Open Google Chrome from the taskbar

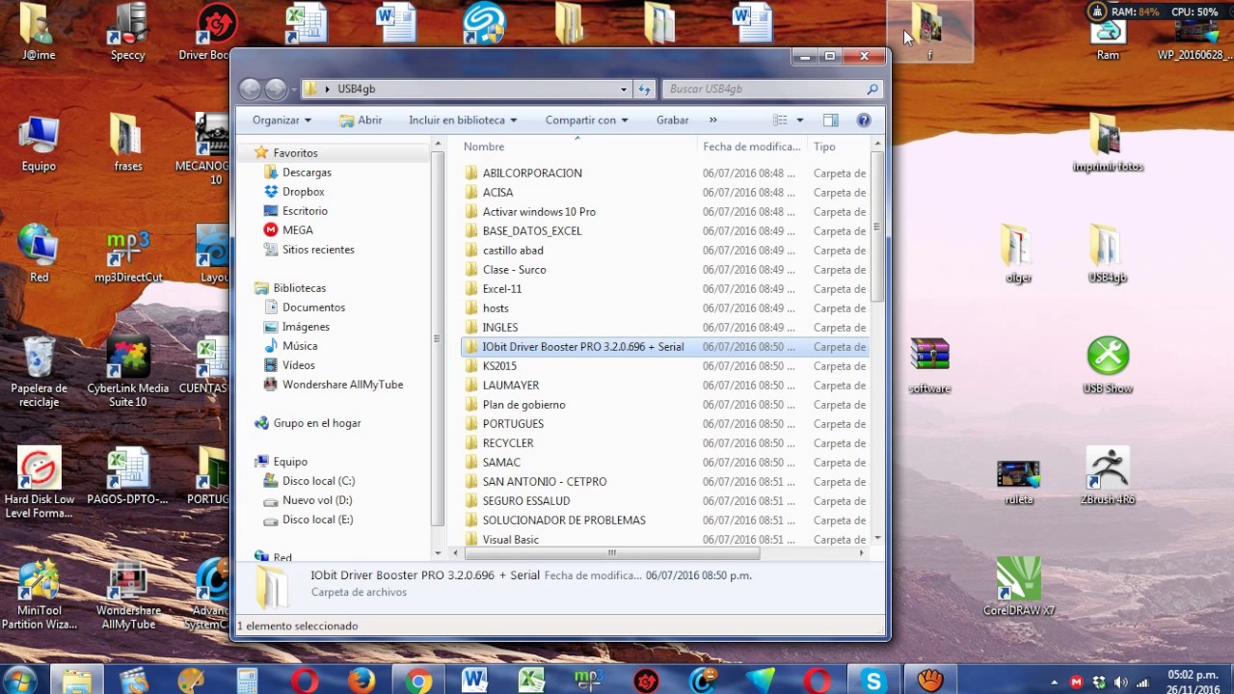pyautogui.click(x=418, y=681)
